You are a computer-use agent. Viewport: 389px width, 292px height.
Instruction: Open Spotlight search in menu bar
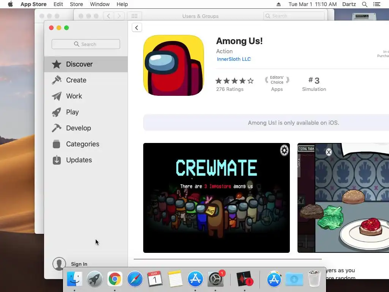tap(364, 4)
